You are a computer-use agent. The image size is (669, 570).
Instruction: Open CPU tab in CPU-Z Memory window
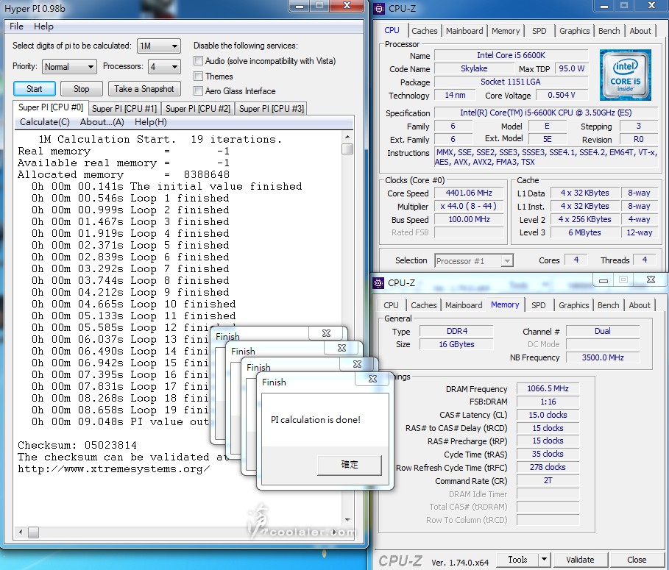[x=391, y=305]
